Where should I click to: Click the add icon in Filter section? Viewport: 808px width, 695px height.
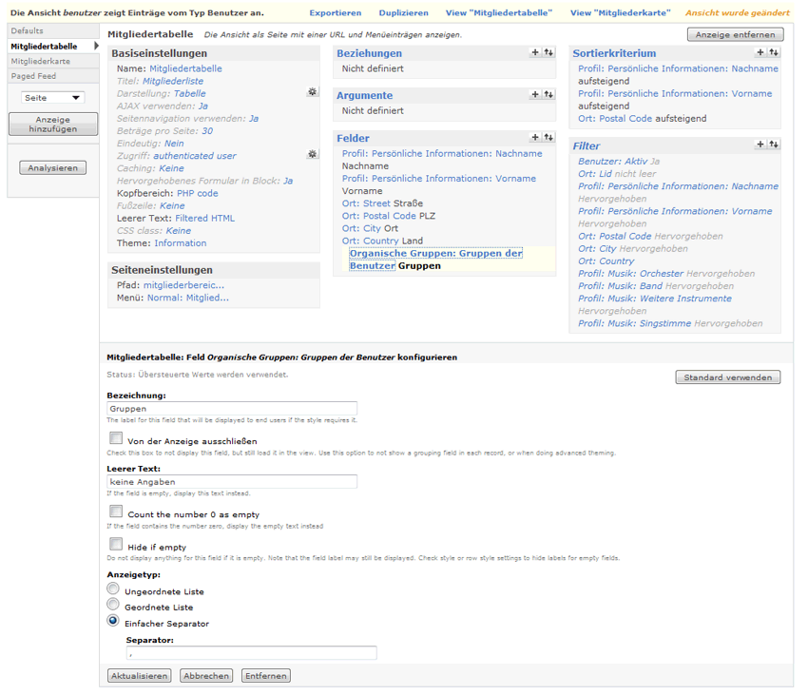(760, 145)
